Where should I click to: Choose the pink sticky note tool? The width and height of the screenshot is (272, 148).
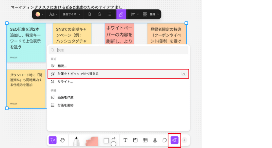point(92,141)
